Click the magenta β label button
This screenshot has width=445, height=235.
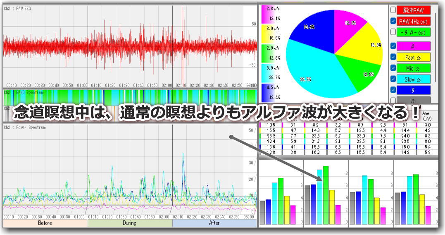413,46
